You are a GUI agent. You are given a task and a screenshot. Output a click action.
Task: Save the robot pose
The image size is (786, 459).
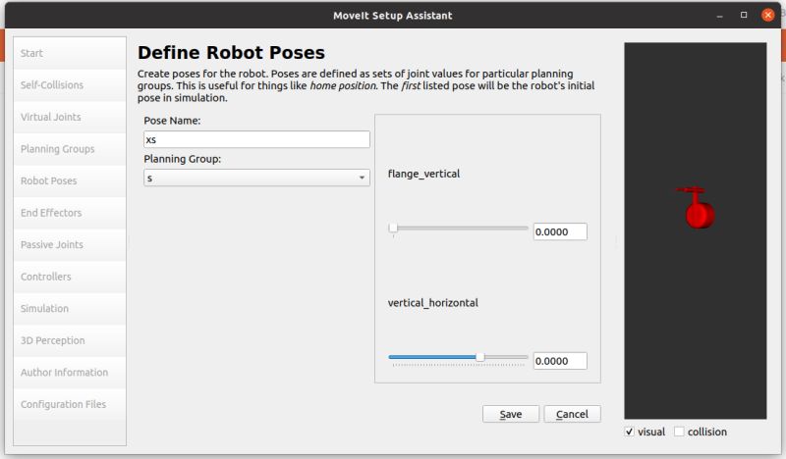[511, 414]
